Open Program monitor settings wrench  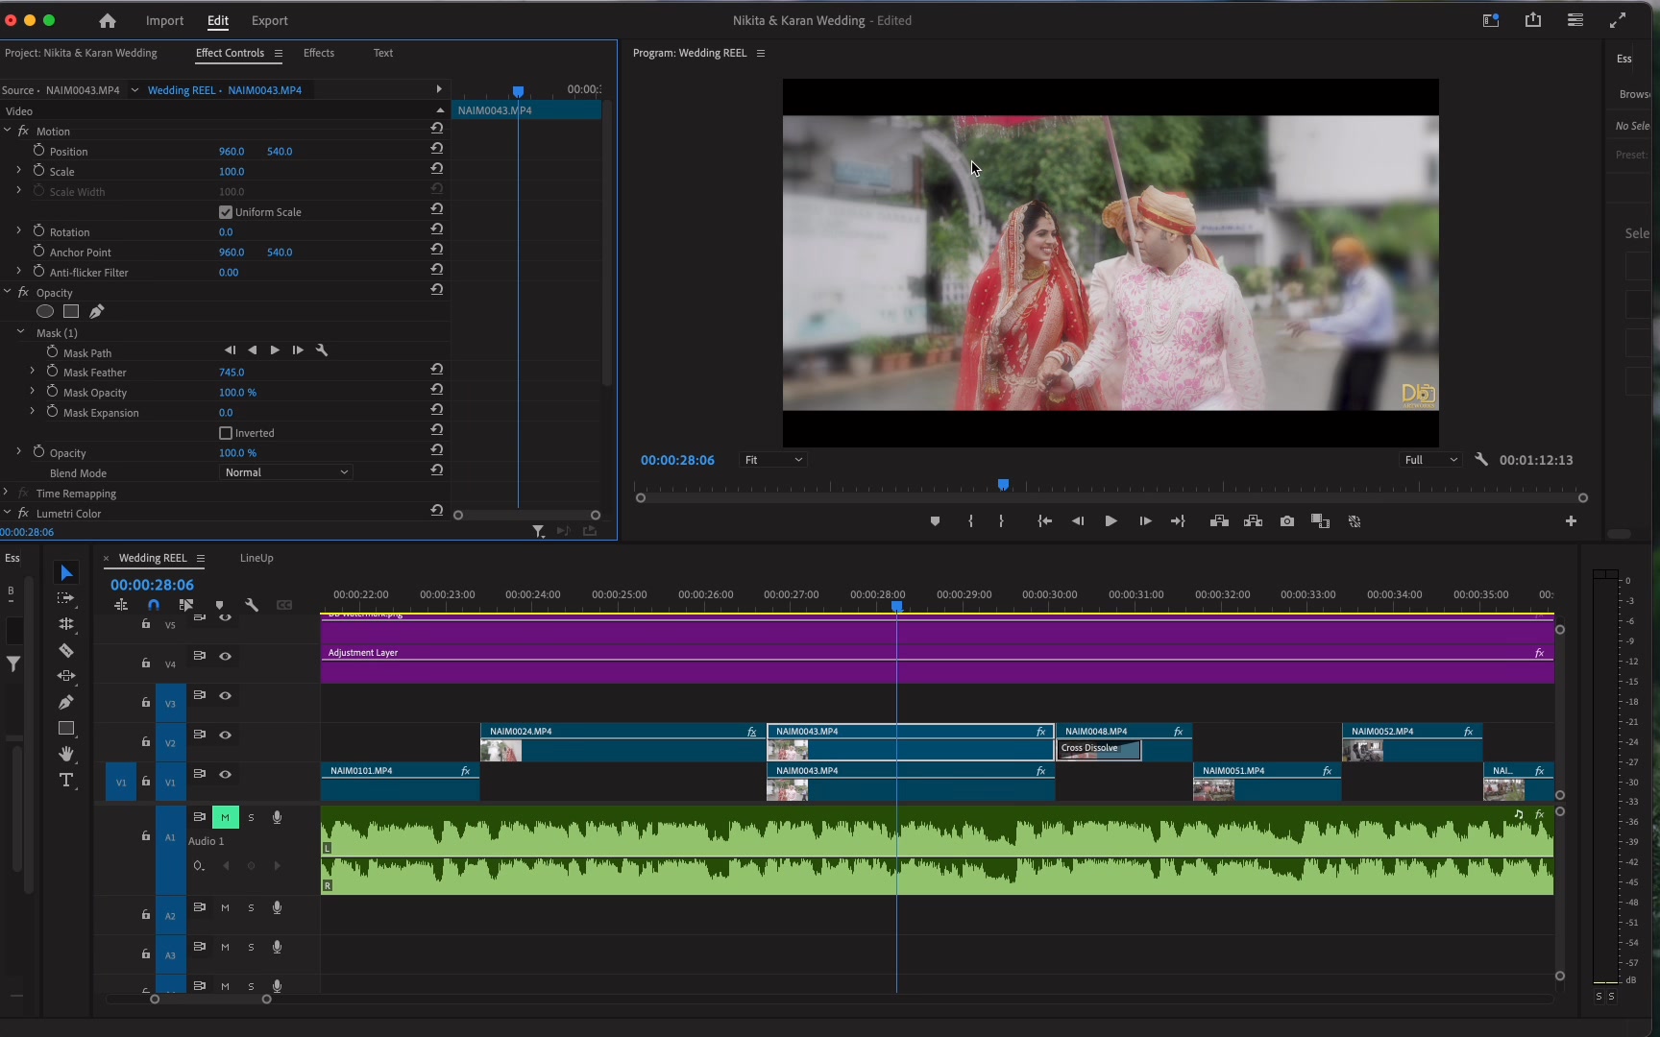point(1481,460)
